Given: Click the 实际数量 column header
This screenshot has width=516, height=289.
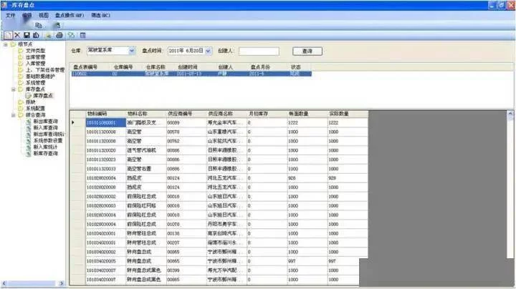Looking at the screenshot, I should 338,113.
